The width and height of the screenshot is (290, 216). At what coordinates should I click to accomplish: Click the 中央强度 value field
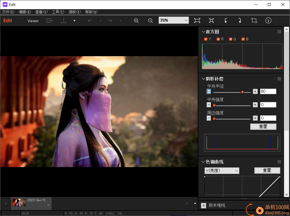coord(268,105)
